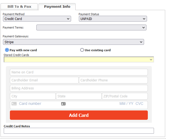170x139 pixels.
Task: Open the Payment Gateways Stripe dropdown
Action: [x=74, y=42]
